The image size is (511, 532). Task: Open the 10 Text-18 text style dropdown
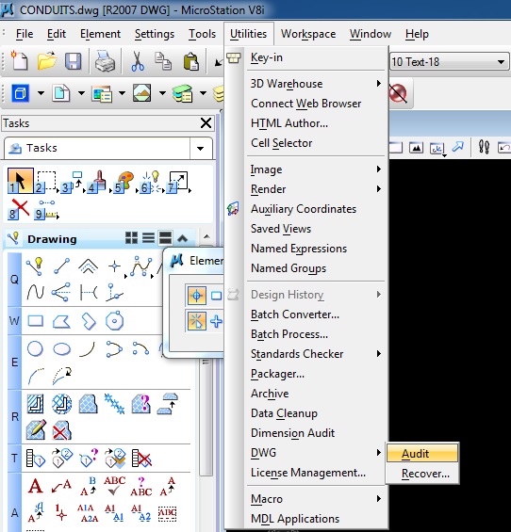(x=501, y=62)
